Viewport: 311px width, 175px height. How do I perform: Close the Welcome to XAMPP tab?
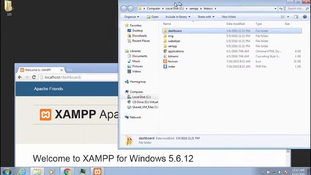62,70
